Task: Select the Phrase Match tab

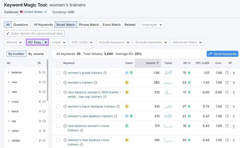Action: click(89, 25)
